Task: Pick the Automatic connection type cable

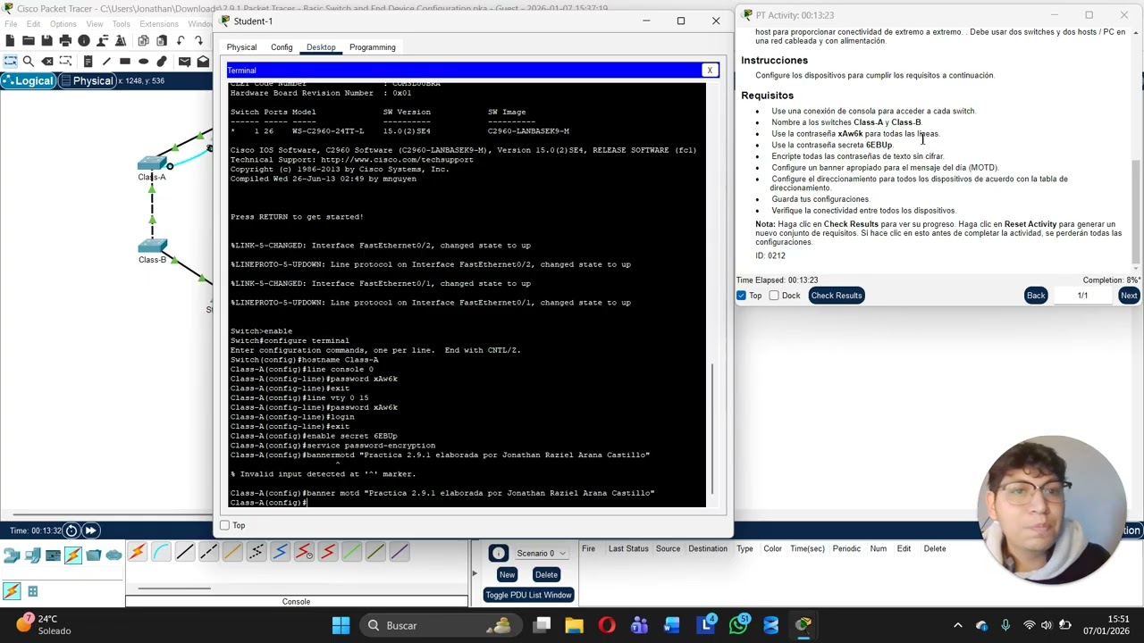Action: pos(137,553)
